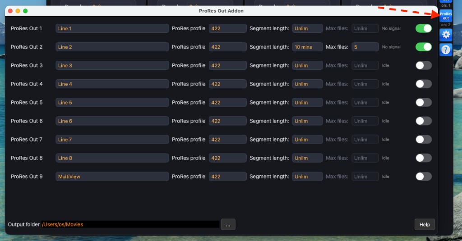
Task: Open Segment length dropdown for ProRes Out 4
Action: click(x=307, y=84)
